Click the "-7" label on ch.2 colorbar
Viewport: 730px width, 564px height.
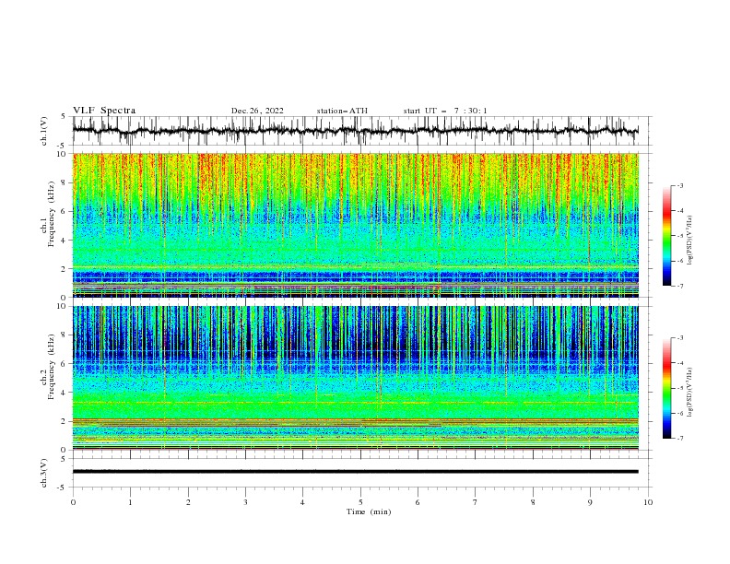coord(680,439)
